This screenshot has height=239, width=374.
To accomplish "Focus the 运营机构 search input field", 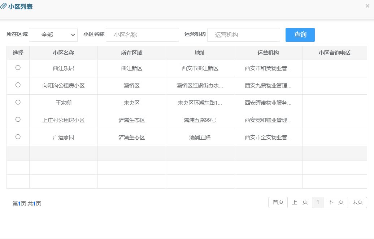I will (243, 35).
